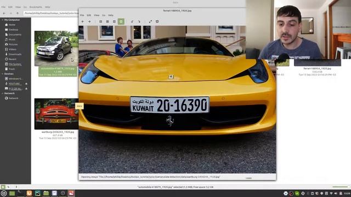Open the image viewer Go menu
The image size is (351, 197).
[104, 15]
